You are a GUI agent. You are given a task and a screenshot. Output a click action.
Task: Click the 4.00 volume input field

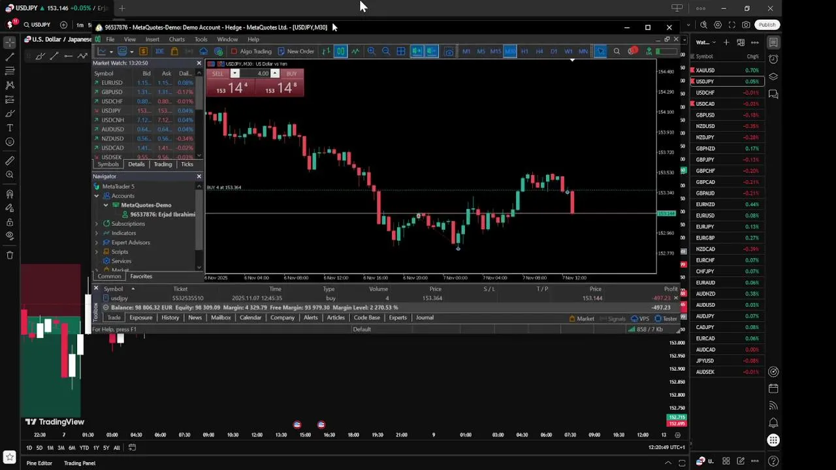click(255, 74)
